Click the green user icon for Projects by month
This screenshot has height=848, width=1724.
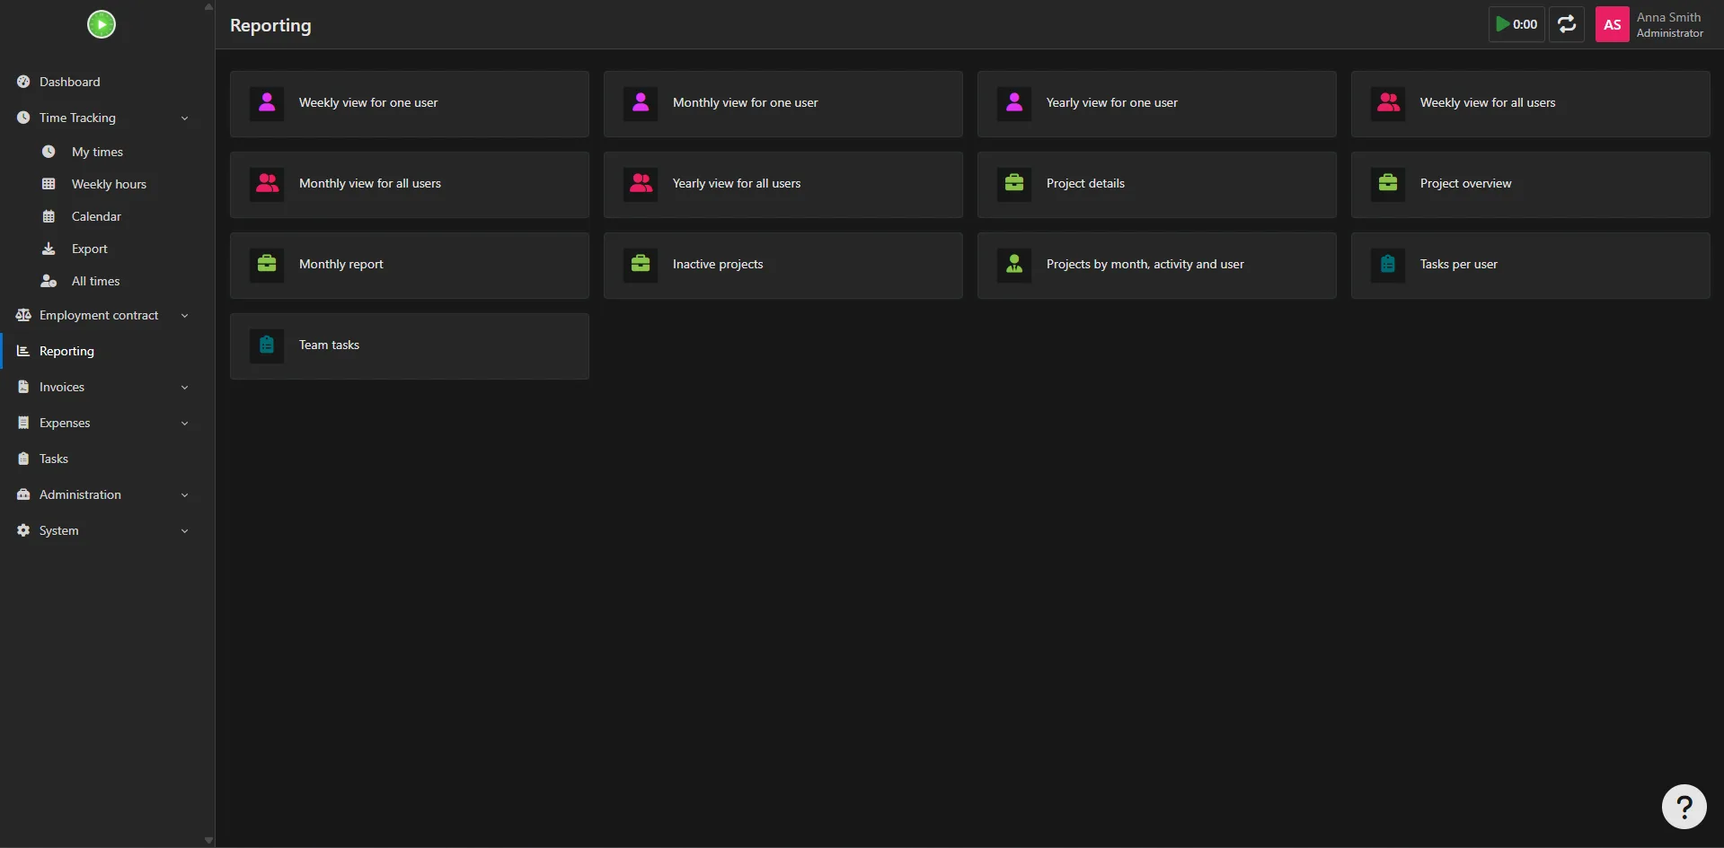click(1014, 265)
